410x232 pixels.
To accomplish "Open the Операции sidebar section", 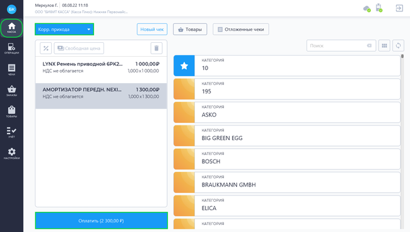I will [11, 49].
